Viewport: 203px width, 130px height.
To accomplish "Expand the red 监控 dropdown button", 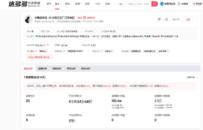I will click(190, 19).
